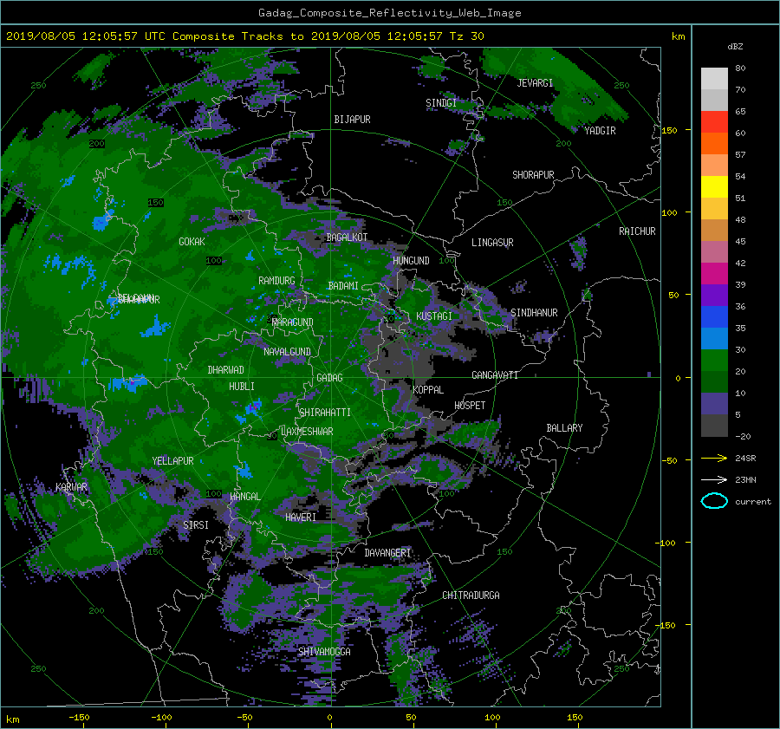
Task: Click the JEVARGI city label
Action: click(535, 83)
